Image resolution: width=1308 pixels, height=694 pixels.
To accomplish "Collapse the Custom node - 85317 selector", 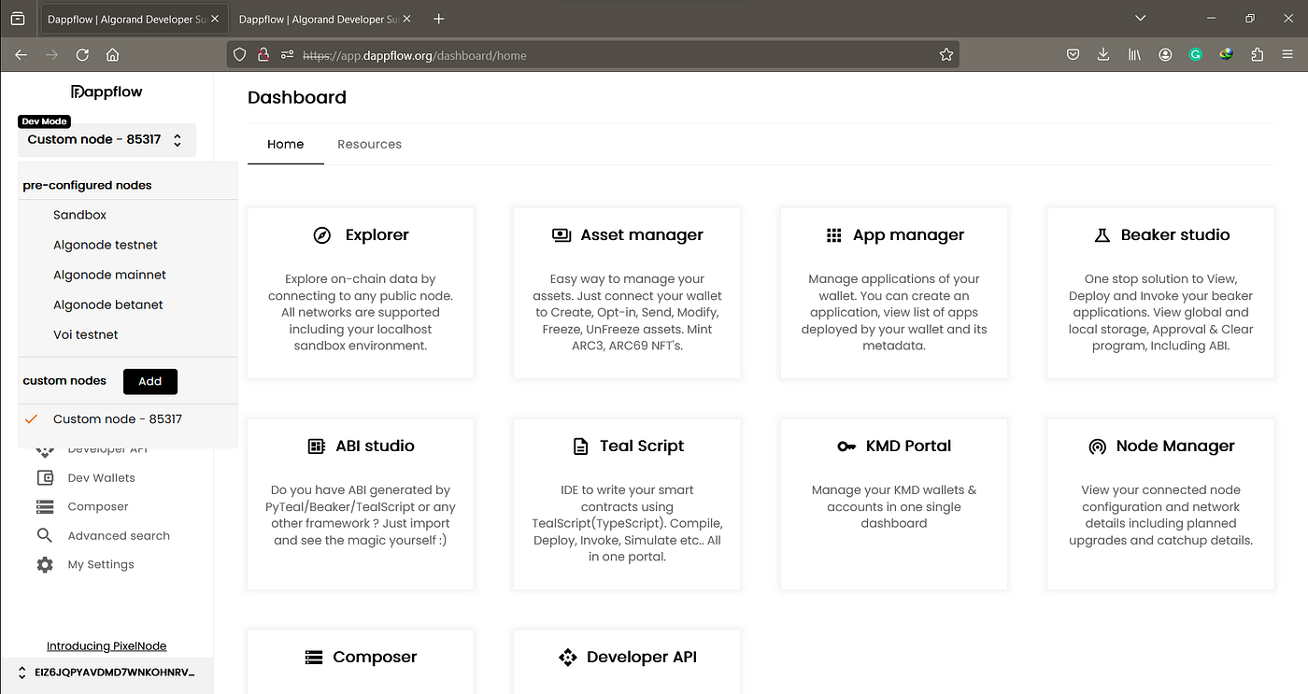I will point(107,139).
